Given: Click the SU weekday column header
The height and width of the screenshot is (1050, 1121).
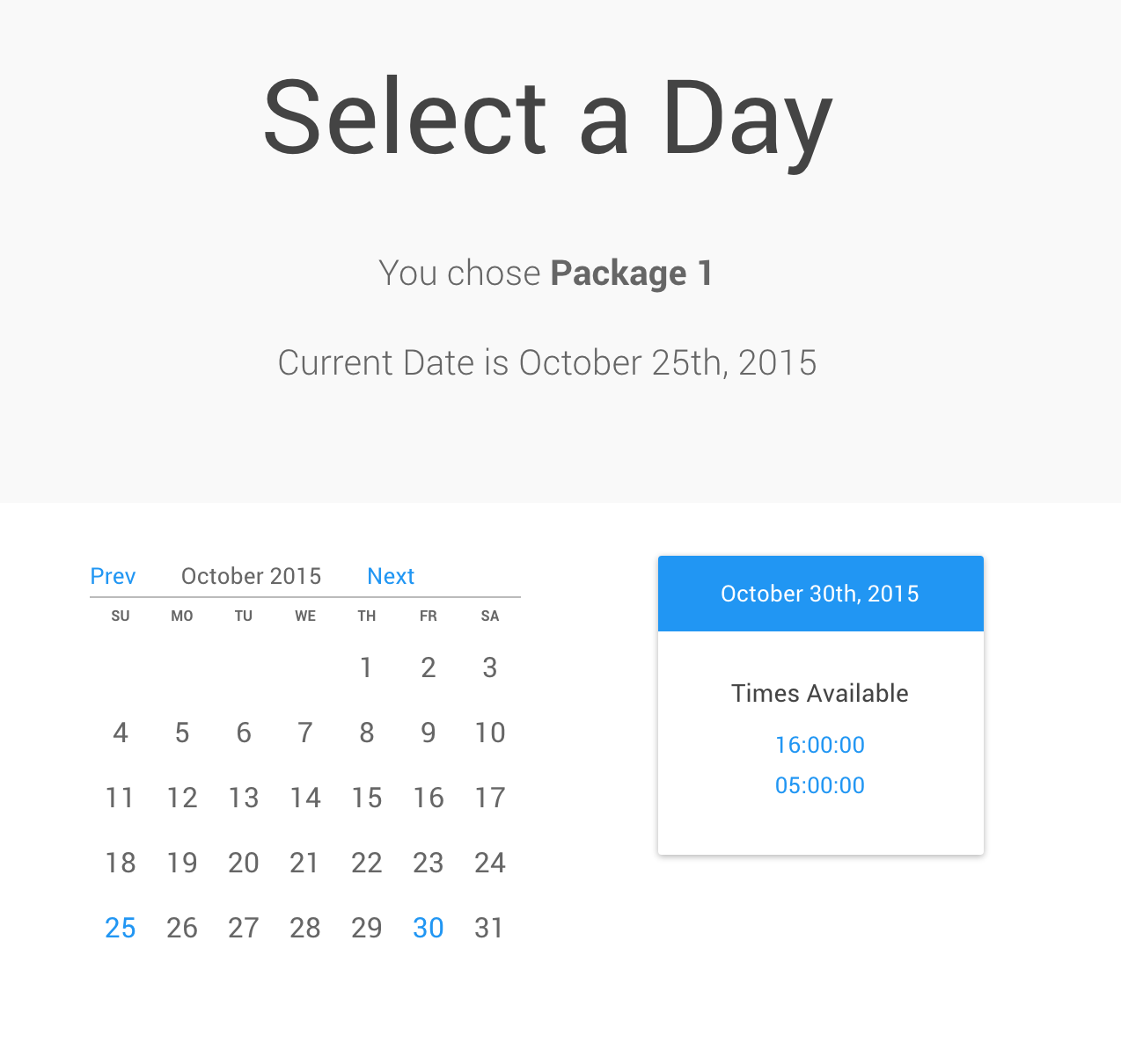Looking at the screenshot, I should [121, 616].
